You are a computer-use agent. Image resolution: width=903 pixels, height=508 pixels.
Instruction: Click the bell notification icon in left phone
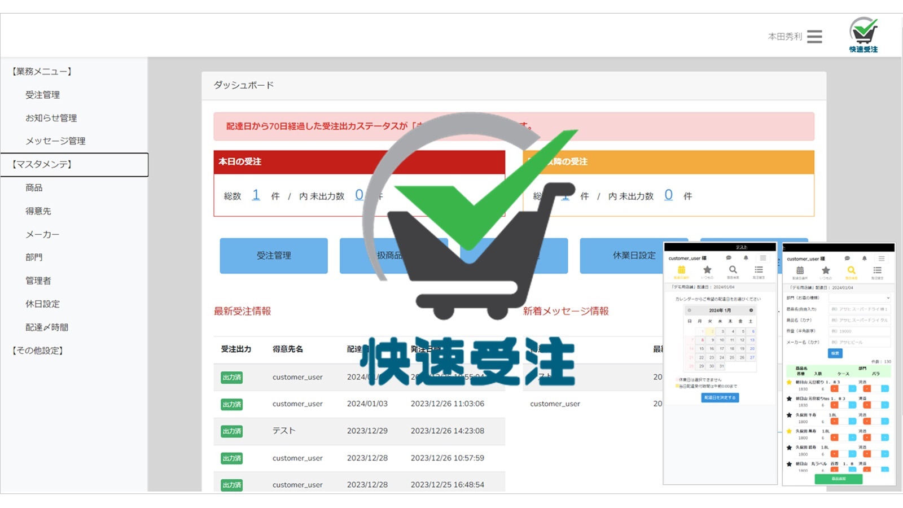746,258
